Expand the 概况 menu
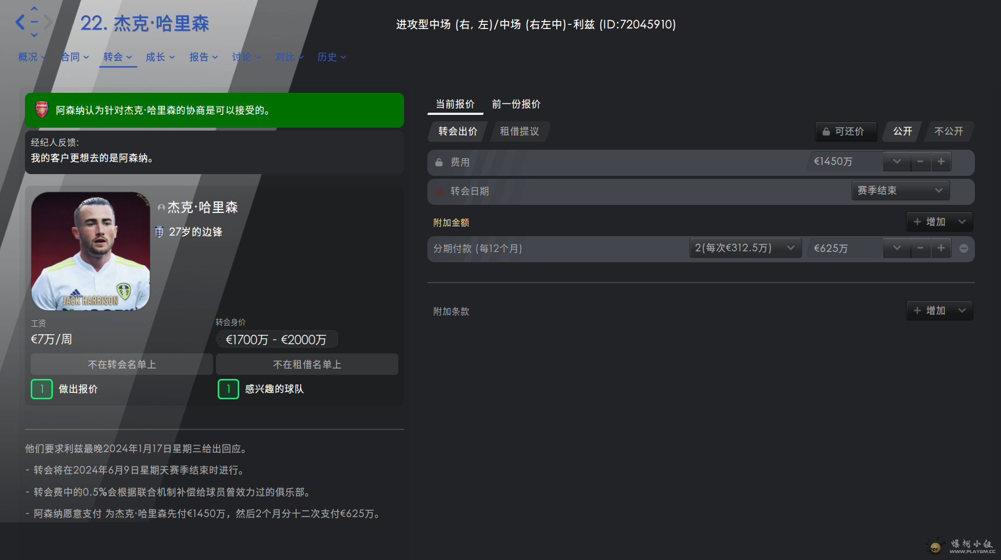This screenshot has height=560, width=1001. point(31,57)
